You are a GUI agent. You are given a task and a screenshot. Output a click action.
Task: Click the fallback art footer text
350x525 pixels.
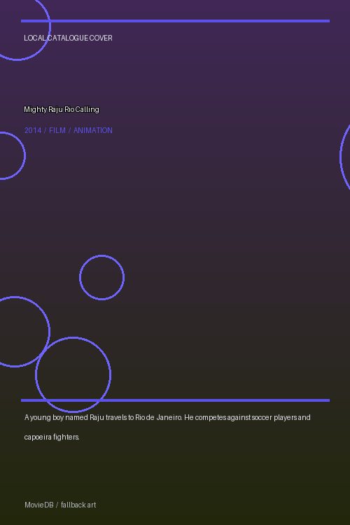pyautogui.click(x=78, y=505)
